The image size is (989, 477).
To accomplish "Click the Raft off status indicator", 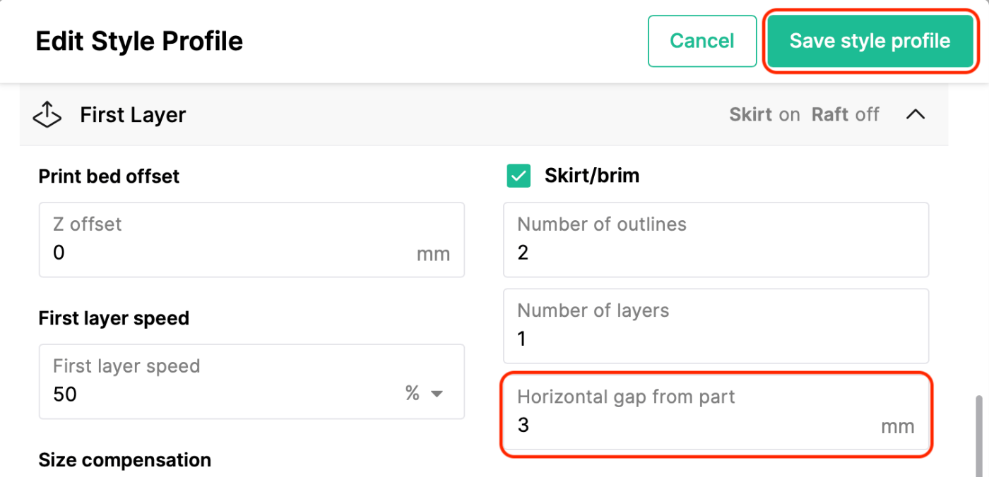I will pyautogui.click(x=846, y=114).
